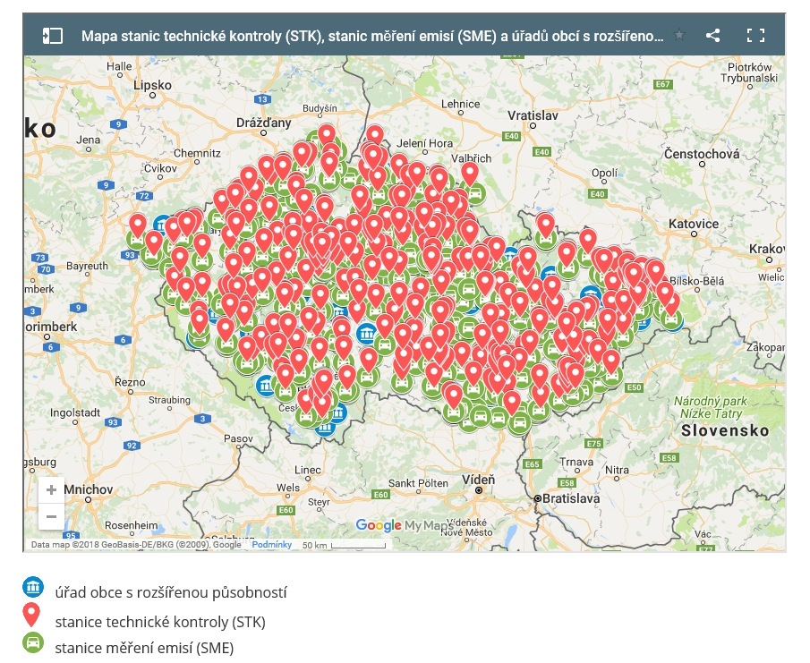Image resolution: width=810 pixels, height=663 pixels.
Task: Click the Čenstochová city label
Action: (702, 154)
